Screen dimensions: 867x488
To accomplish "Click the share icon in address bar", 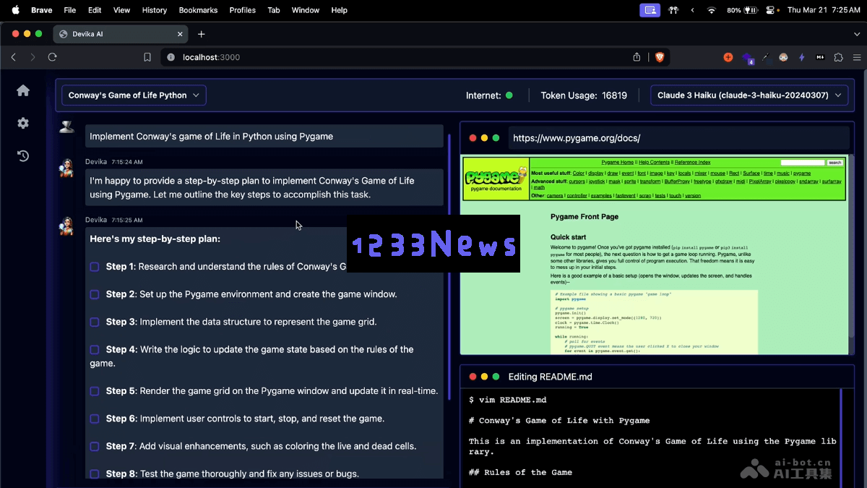I will click(637, 57).
